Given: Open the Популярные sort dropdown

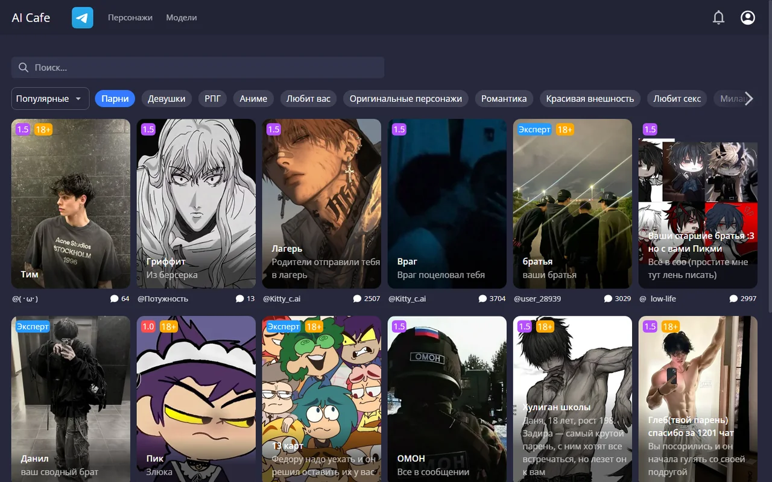Looking at the screenshot, I should click(50, 99).
